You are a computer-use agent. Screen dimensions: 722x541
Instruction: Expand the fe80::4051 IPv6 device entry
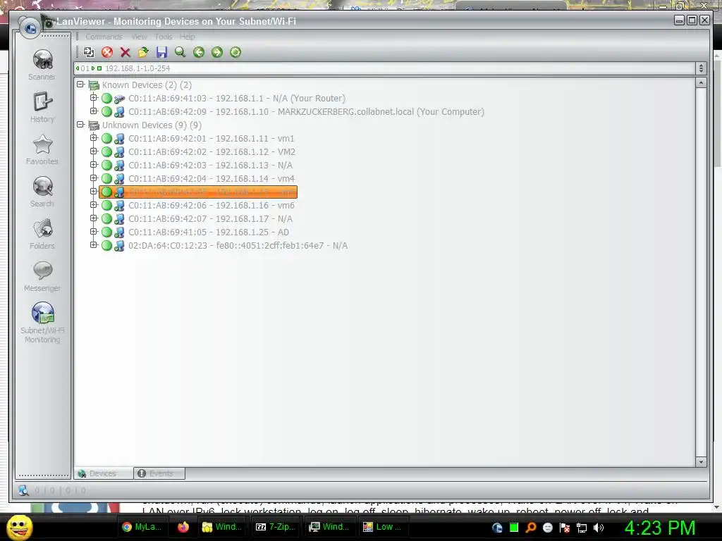coord(94,245)
